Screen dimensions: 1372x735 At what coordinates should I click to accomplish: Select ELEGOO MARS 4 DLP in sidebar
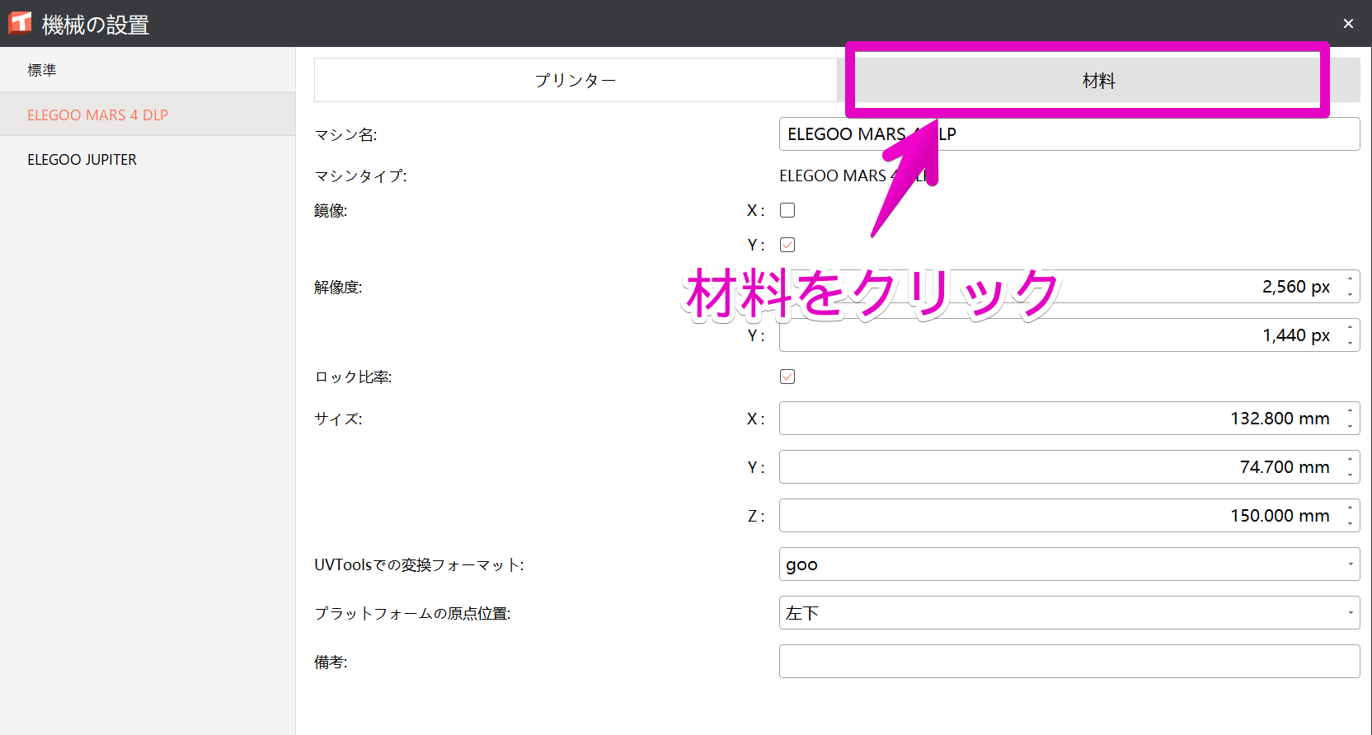click(x=148, y=115)
